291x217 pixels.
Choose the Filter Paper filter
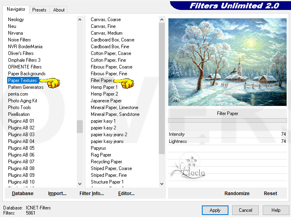[x=102, y=80]
